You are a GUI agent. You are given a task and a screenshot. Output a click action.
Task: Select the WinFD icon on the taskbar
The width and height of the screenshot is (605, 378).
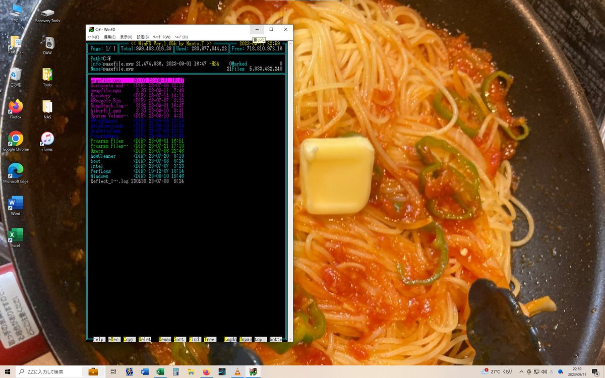click(252, 371)
